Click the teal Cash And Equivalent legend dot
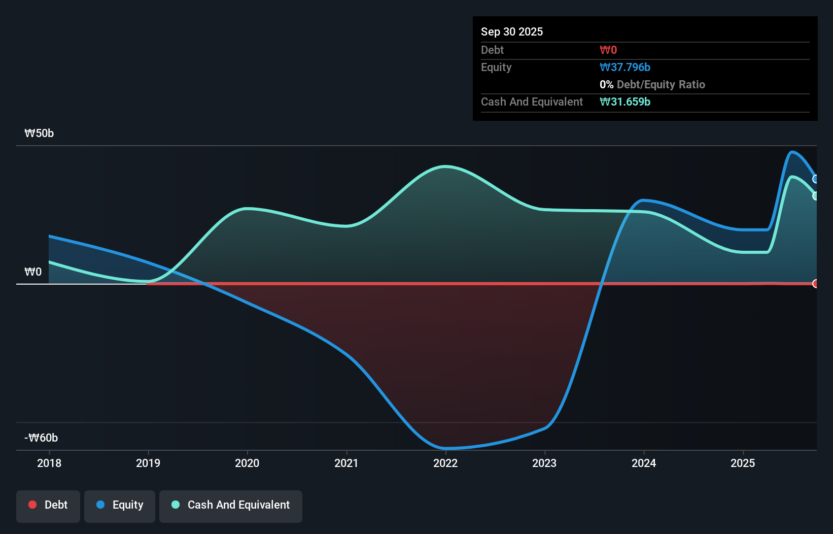Viewport: 833px width, 534px height. coord(175,505)
